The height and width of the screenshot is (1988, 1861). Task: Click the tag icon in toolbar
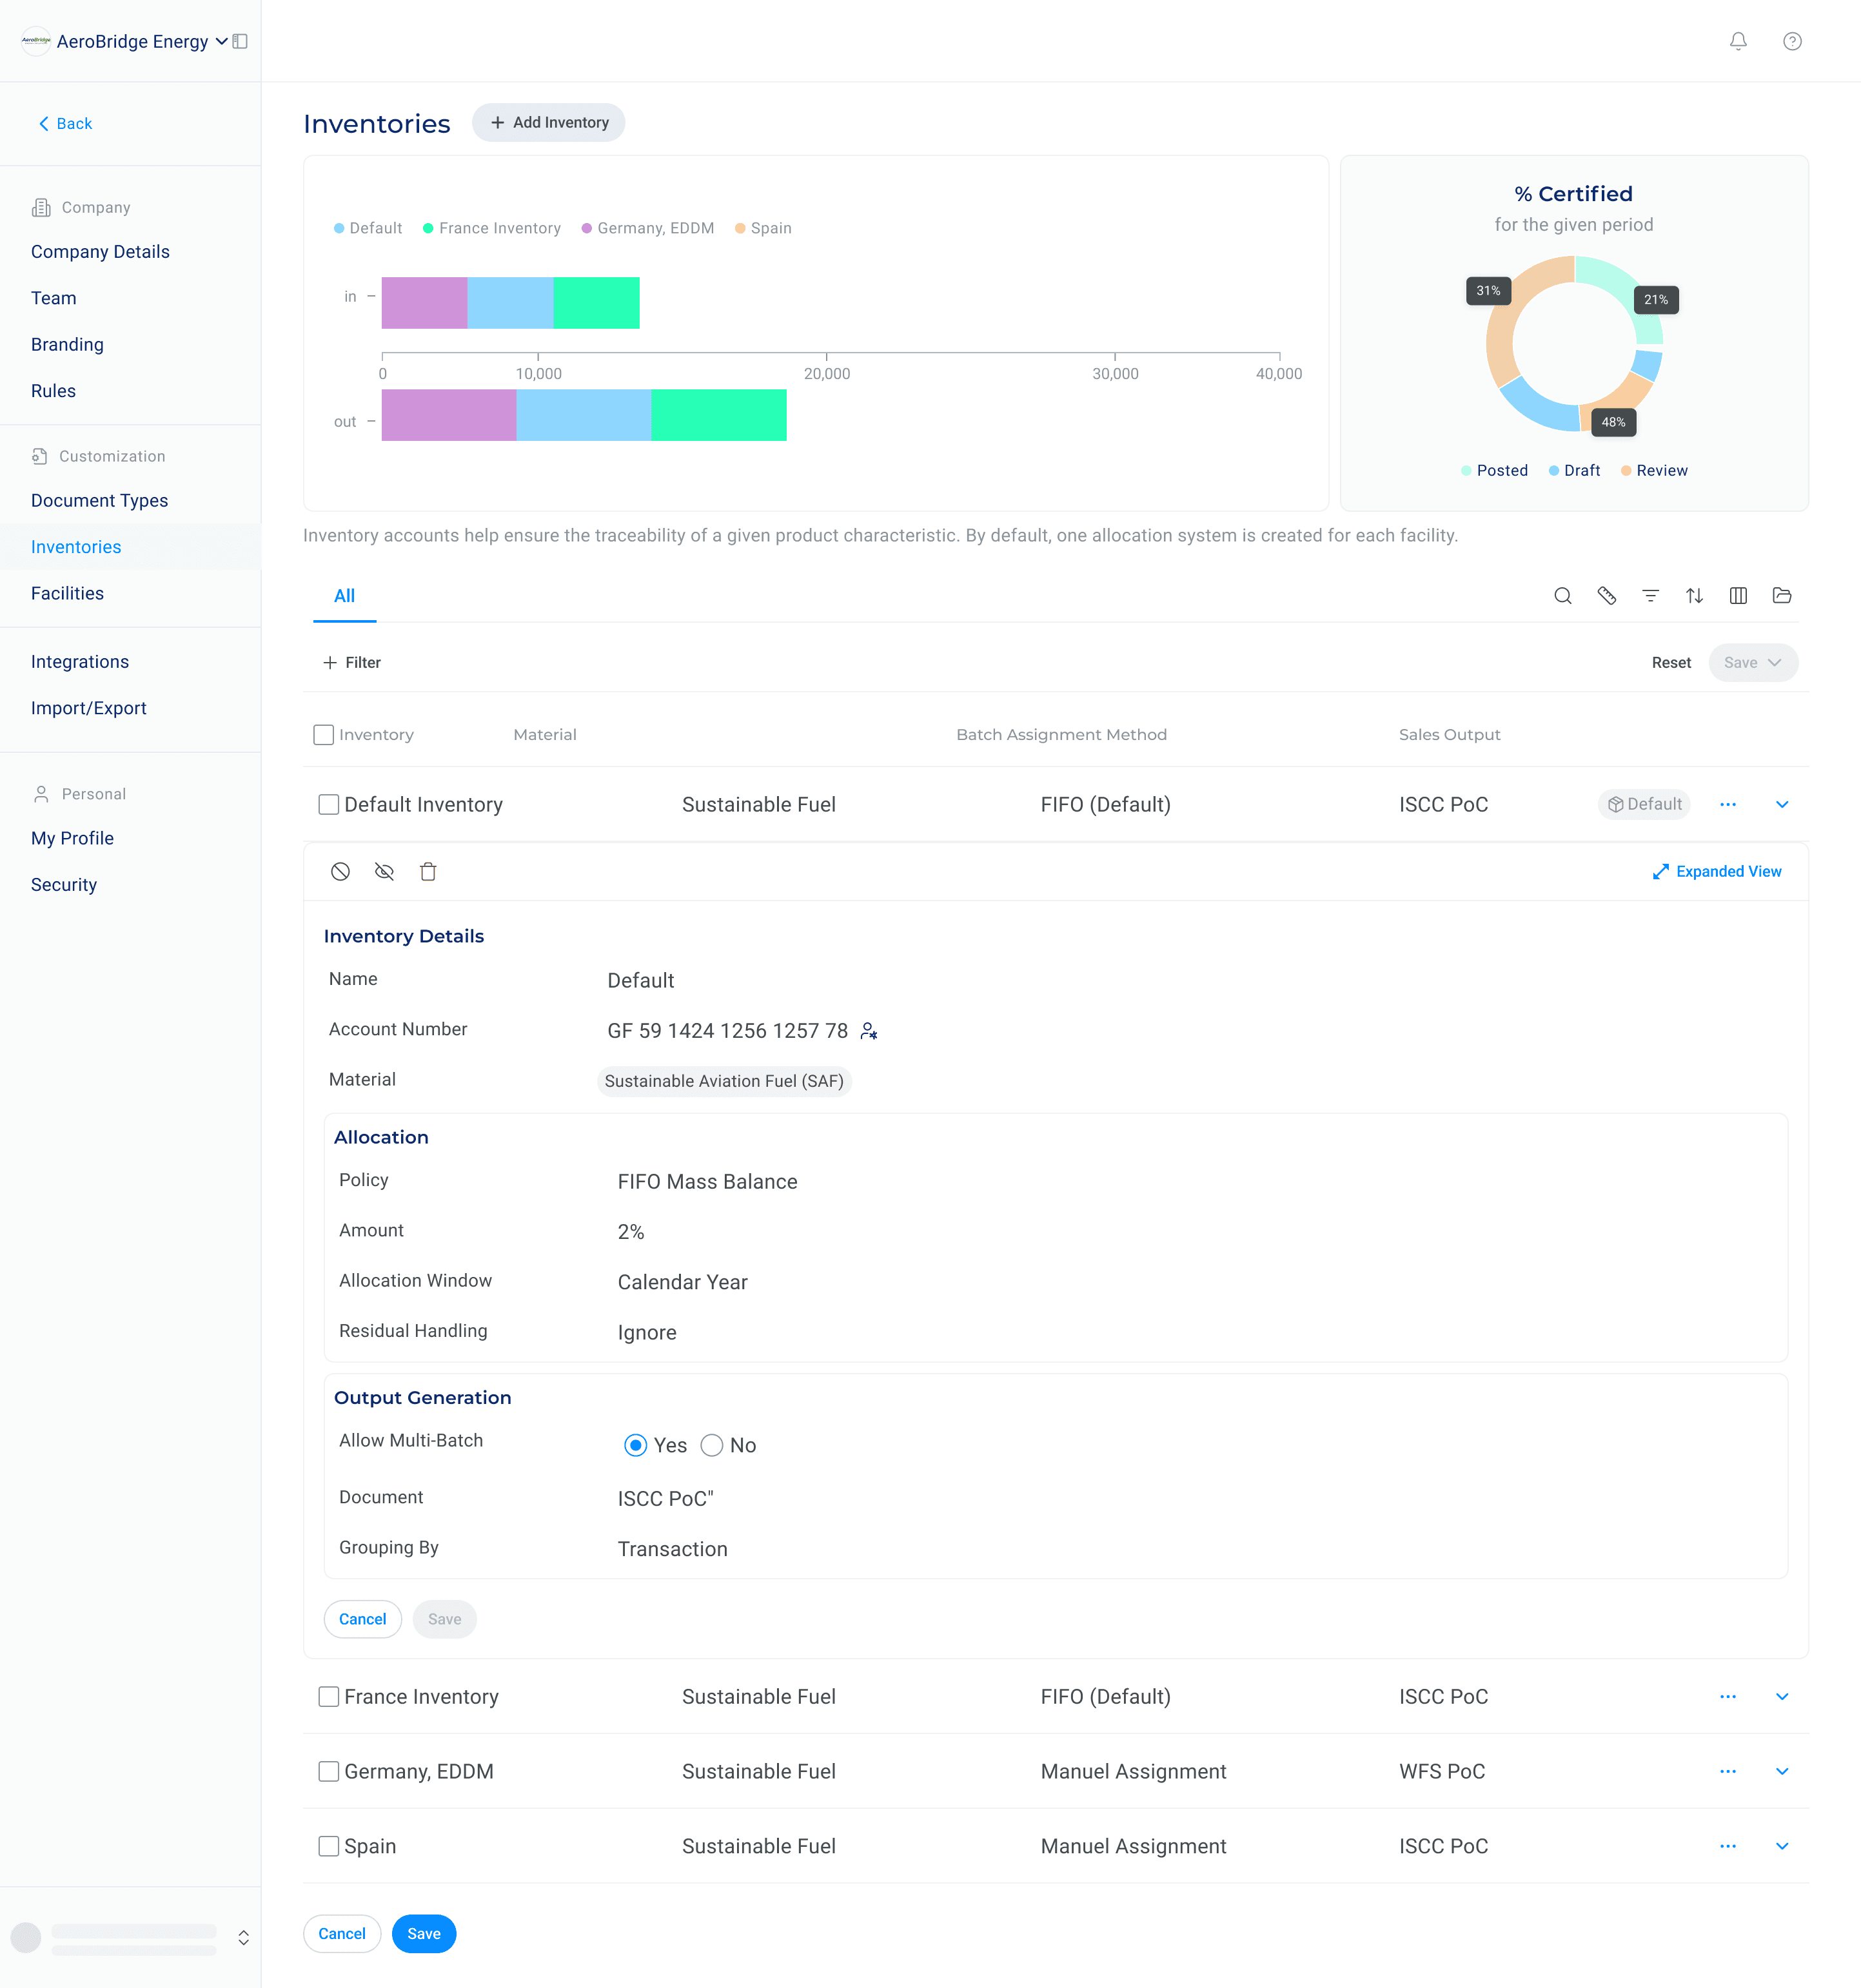(1606, 596)
